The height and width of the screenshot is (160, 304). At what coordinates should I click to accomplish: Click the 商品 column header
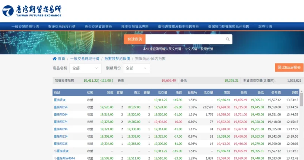[57, 92]
